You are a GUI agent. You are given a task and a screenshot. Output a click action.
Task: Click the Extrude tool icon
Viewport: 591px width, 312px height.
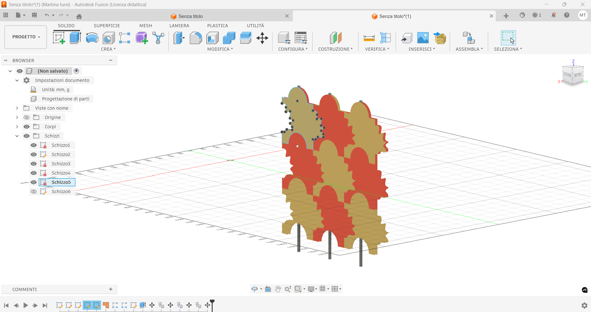[75, 38]
